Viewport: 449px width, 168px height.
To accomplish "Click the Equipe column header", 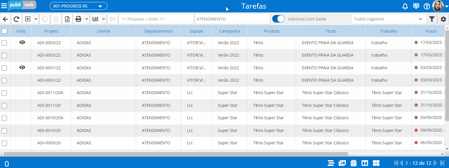I will tap(196, 31).
